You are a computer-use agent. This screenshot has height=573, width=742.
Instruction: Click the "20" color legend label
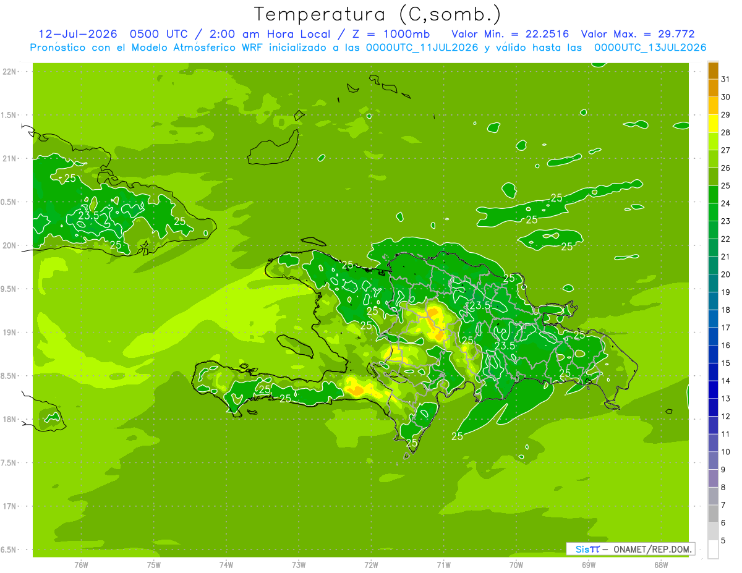coord(725,274)
